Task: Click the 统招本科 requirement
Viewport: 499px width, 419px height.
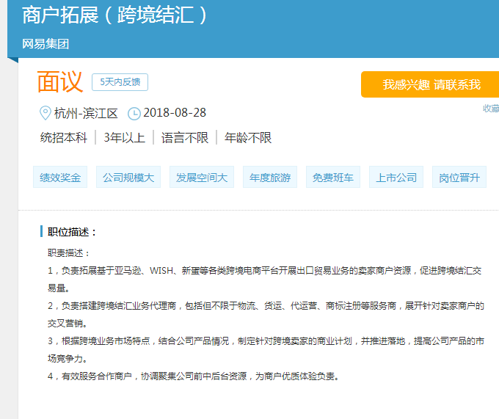Action: pos(64,138)
